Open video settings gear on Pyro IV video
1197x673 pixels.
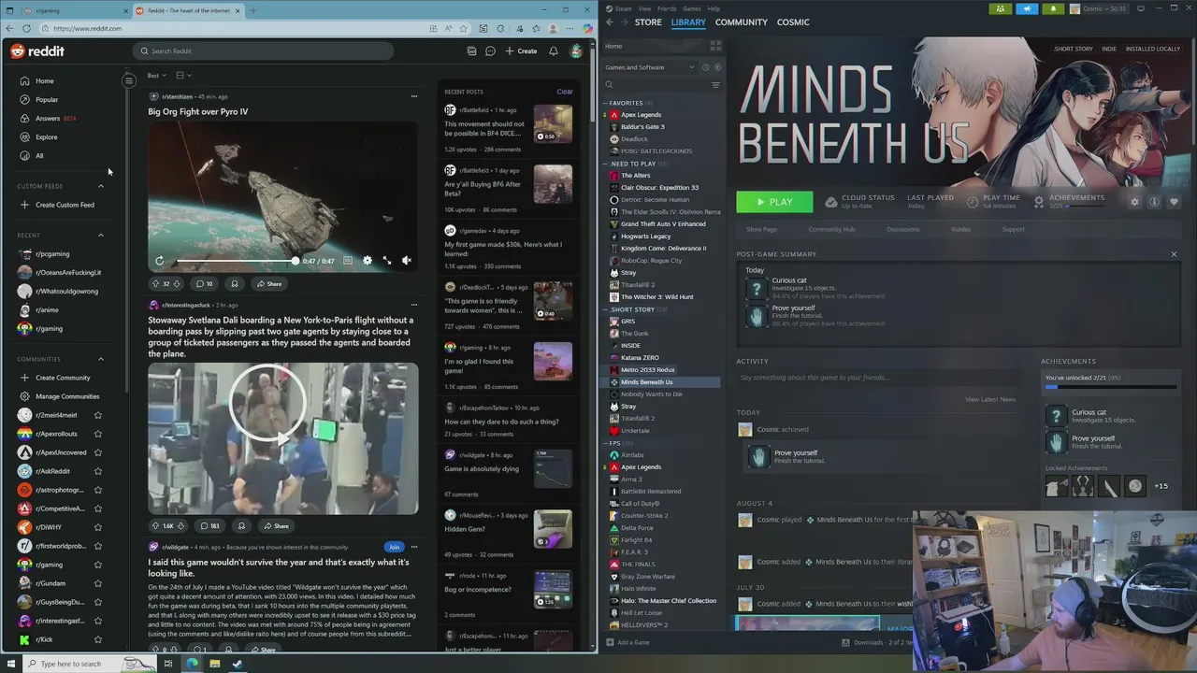[x=368, y=261]
